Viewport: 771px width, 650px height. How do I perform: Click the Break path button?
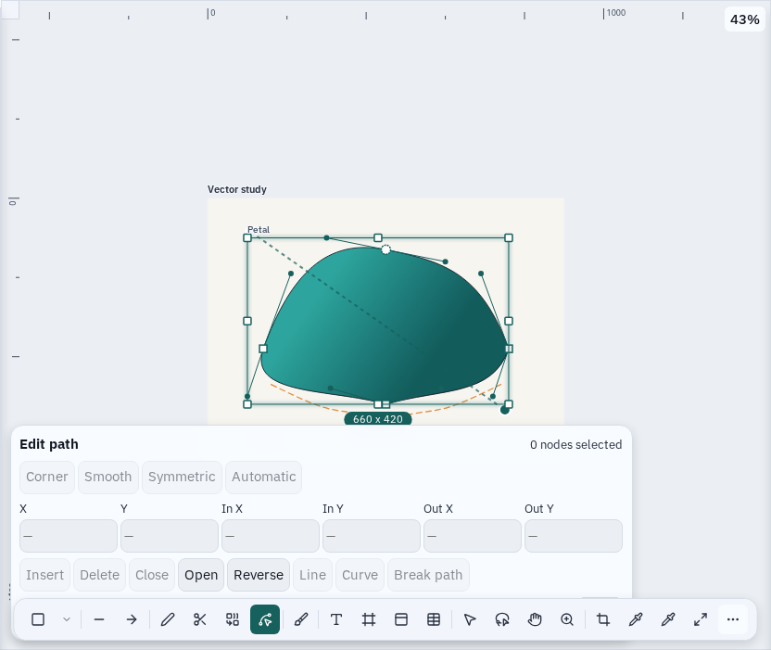click(428, 575)
